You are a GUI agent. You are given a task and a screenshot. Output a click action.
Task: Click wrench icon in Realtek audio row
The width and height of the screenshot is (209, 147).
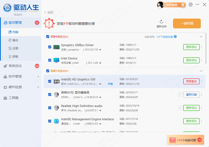pyautogui.click(x=180, y=108)
